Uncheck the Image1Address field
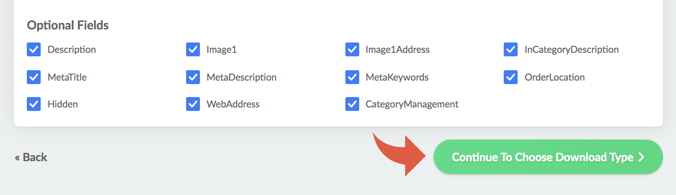This screenshot has height=195, width=676. (x=352, y=49)
